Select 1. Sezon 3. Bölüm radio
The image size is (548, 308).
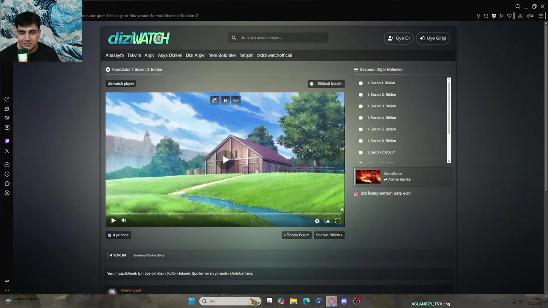tap(360, 107)
